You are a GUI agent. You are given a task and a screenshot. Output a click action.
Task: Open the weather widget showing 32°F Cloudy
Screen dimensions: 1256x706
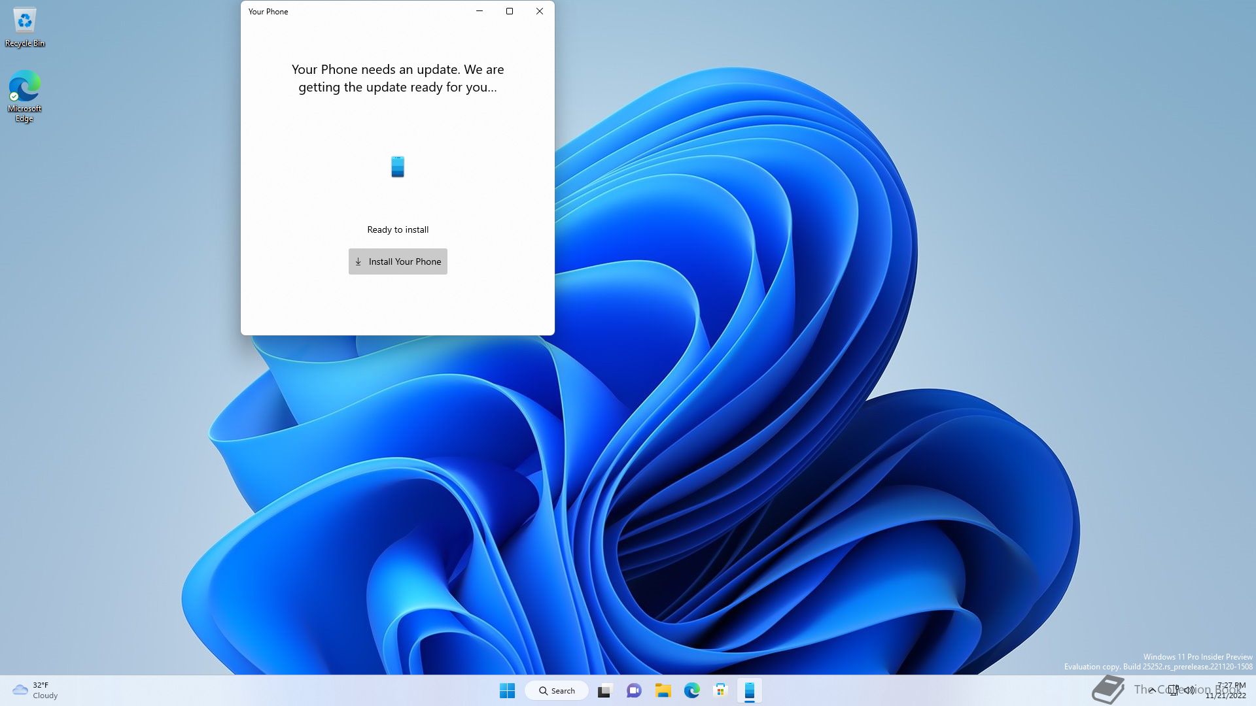point(35,690)
